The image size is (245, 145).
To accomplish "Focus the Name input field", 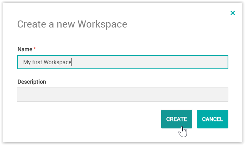I will [122, 62].
